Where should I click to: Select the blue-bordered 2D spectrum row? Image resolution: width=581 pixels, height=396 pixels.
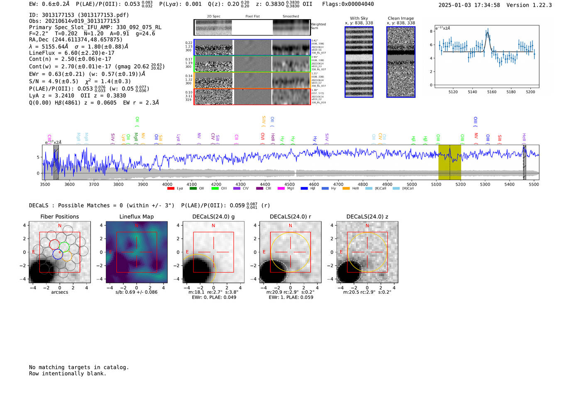[x=252, y=47]
